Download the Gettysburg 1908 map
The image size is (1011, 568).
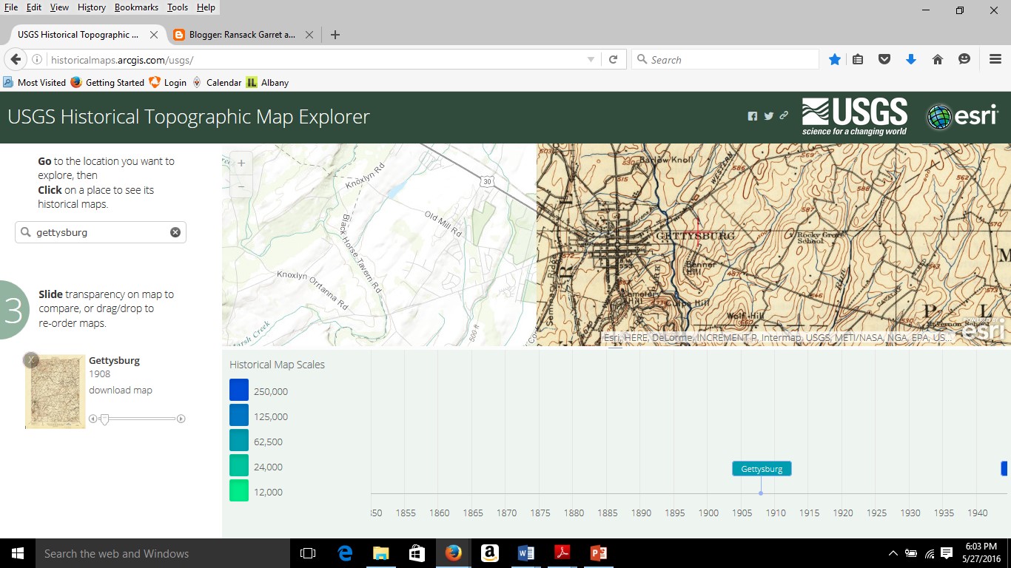point(121,390)
